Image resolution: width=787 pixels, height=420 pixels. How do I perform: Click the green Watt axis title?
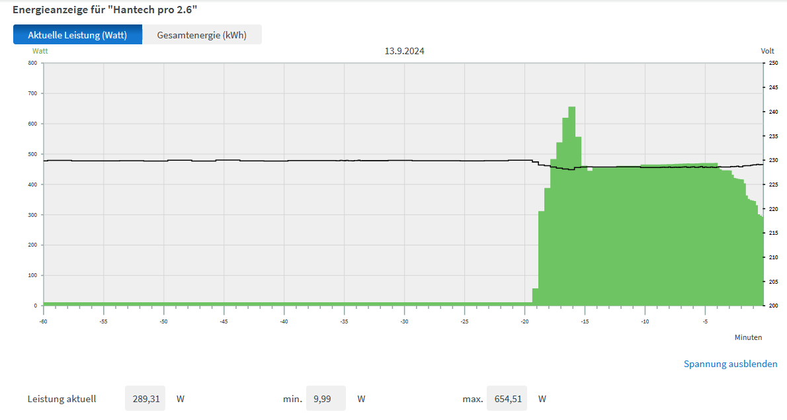click(x=40, y=50)
